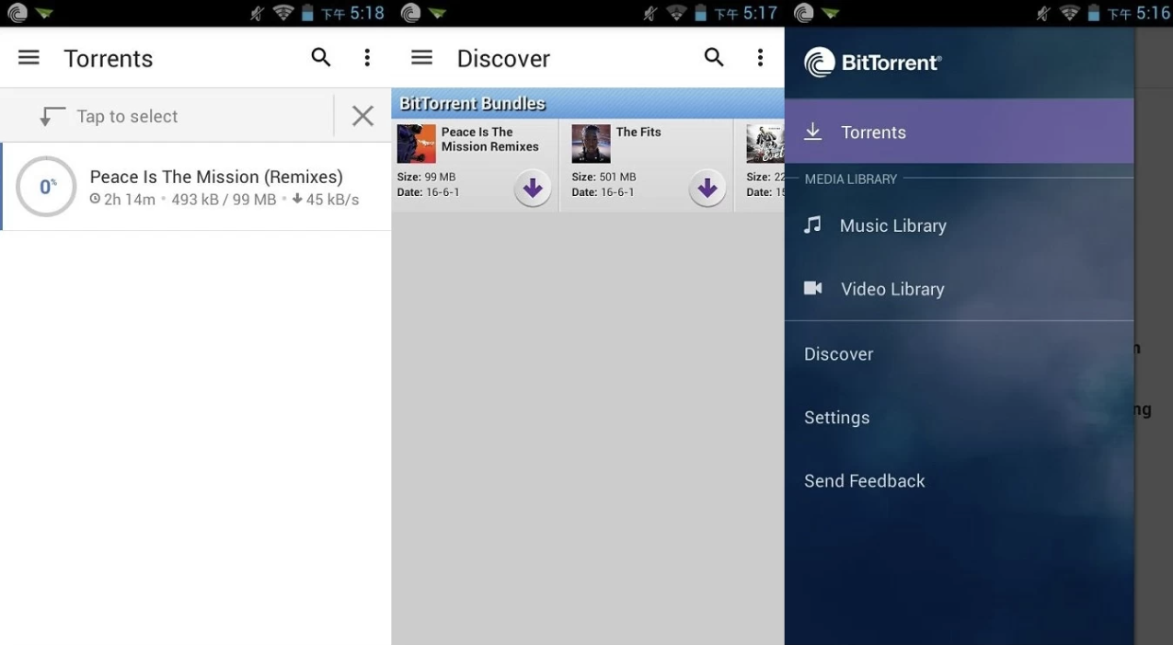Tap the '493 kB / 99 MB' progress text
Image resolution: width=1173 pixels, height=645 pixels.
pos(224,200)
